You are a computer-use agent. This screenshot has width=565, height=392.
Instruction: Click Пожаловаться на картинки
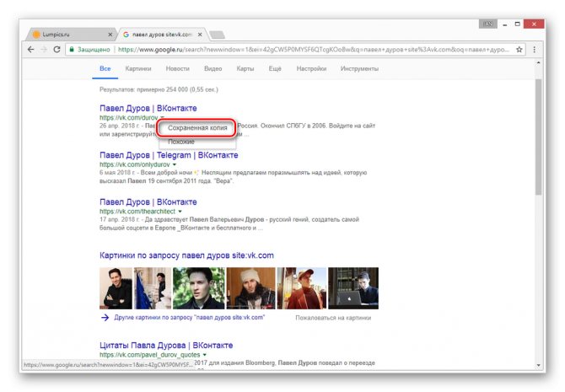[333, 318]
